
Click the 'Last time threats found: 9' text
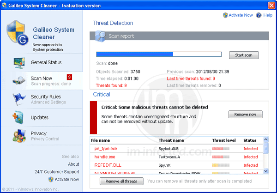pyautogui.click(x=191, y=78)
